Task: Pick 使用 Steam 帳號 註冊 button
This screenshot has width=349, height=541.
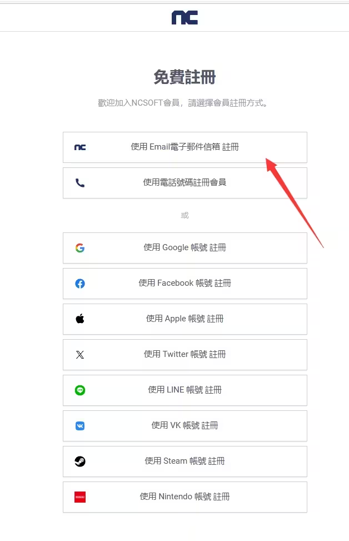Action: pyautogui.click(x=185, y=461)
